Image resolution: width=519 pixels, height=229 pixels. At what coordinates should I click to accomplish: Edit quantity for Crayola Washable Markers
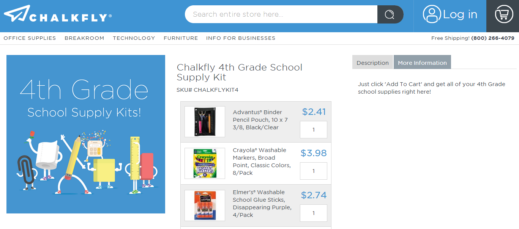(x=314, y=171)
